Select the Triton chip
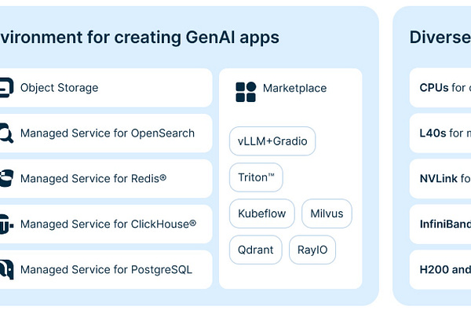The width and height of the screenshot is (471, 314). (256, 177)
